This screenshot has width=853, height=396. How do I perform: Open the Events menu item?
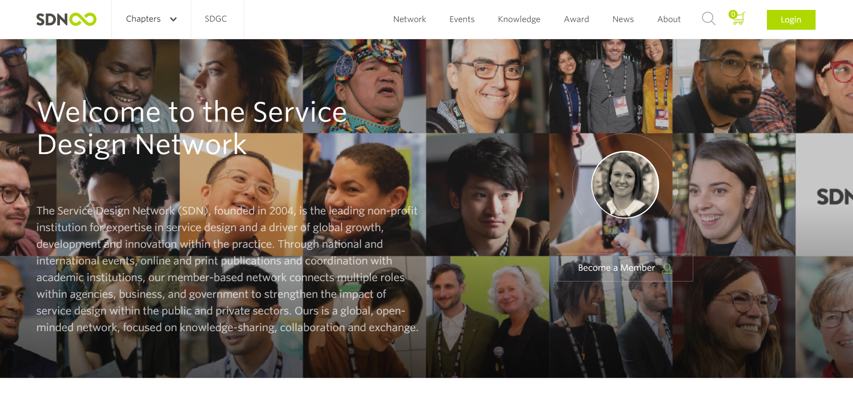(x=462, y=19)
